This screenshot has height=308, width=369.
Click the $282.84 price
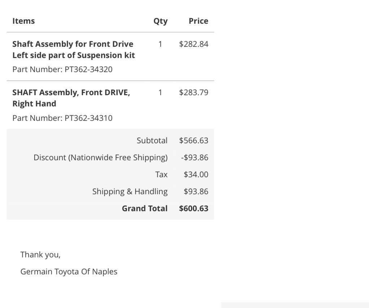pyautogui.click(x=194, y=44)
